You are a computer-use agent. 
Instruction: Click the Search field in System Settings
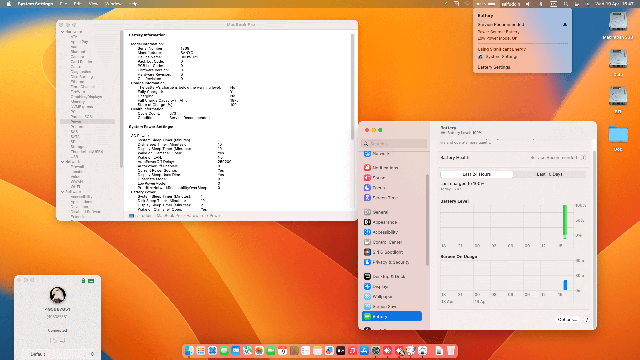pyautogui.click(x=394, y=144)
